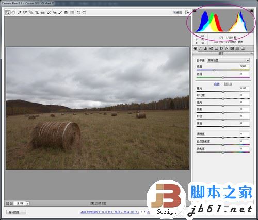Open the Basic panel flyout menu
This screenshot has width=258, height=220.
[x=252, y=53]
